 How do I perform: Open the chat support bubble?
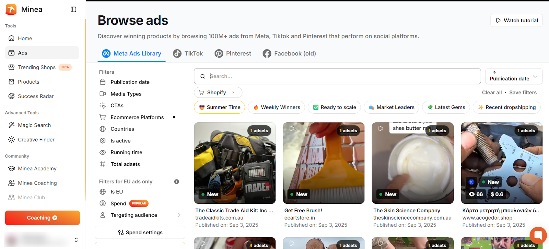tap(538, 235)
